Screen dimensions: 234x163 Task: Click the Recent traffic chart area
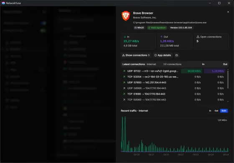click(x=175, y=135)
